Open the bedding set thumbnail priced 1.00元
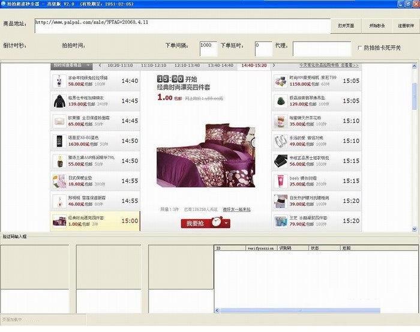This screenshot has height=332, width=420. click(59, 221)
